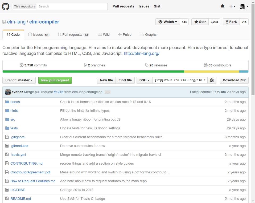The width and height of the screenshot is (255, 203).
Task: Open pull request #1216 link
Action: 58,92
